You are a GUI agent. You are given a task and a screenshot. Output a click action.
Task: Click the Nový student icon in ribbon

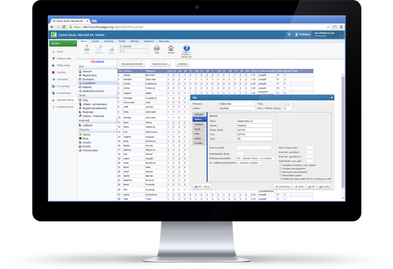click(87, 49)
